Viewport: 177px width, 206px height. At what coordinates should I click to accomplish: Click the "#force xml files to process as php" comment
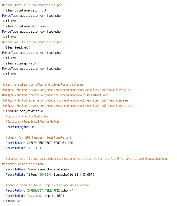coord(32,42)
